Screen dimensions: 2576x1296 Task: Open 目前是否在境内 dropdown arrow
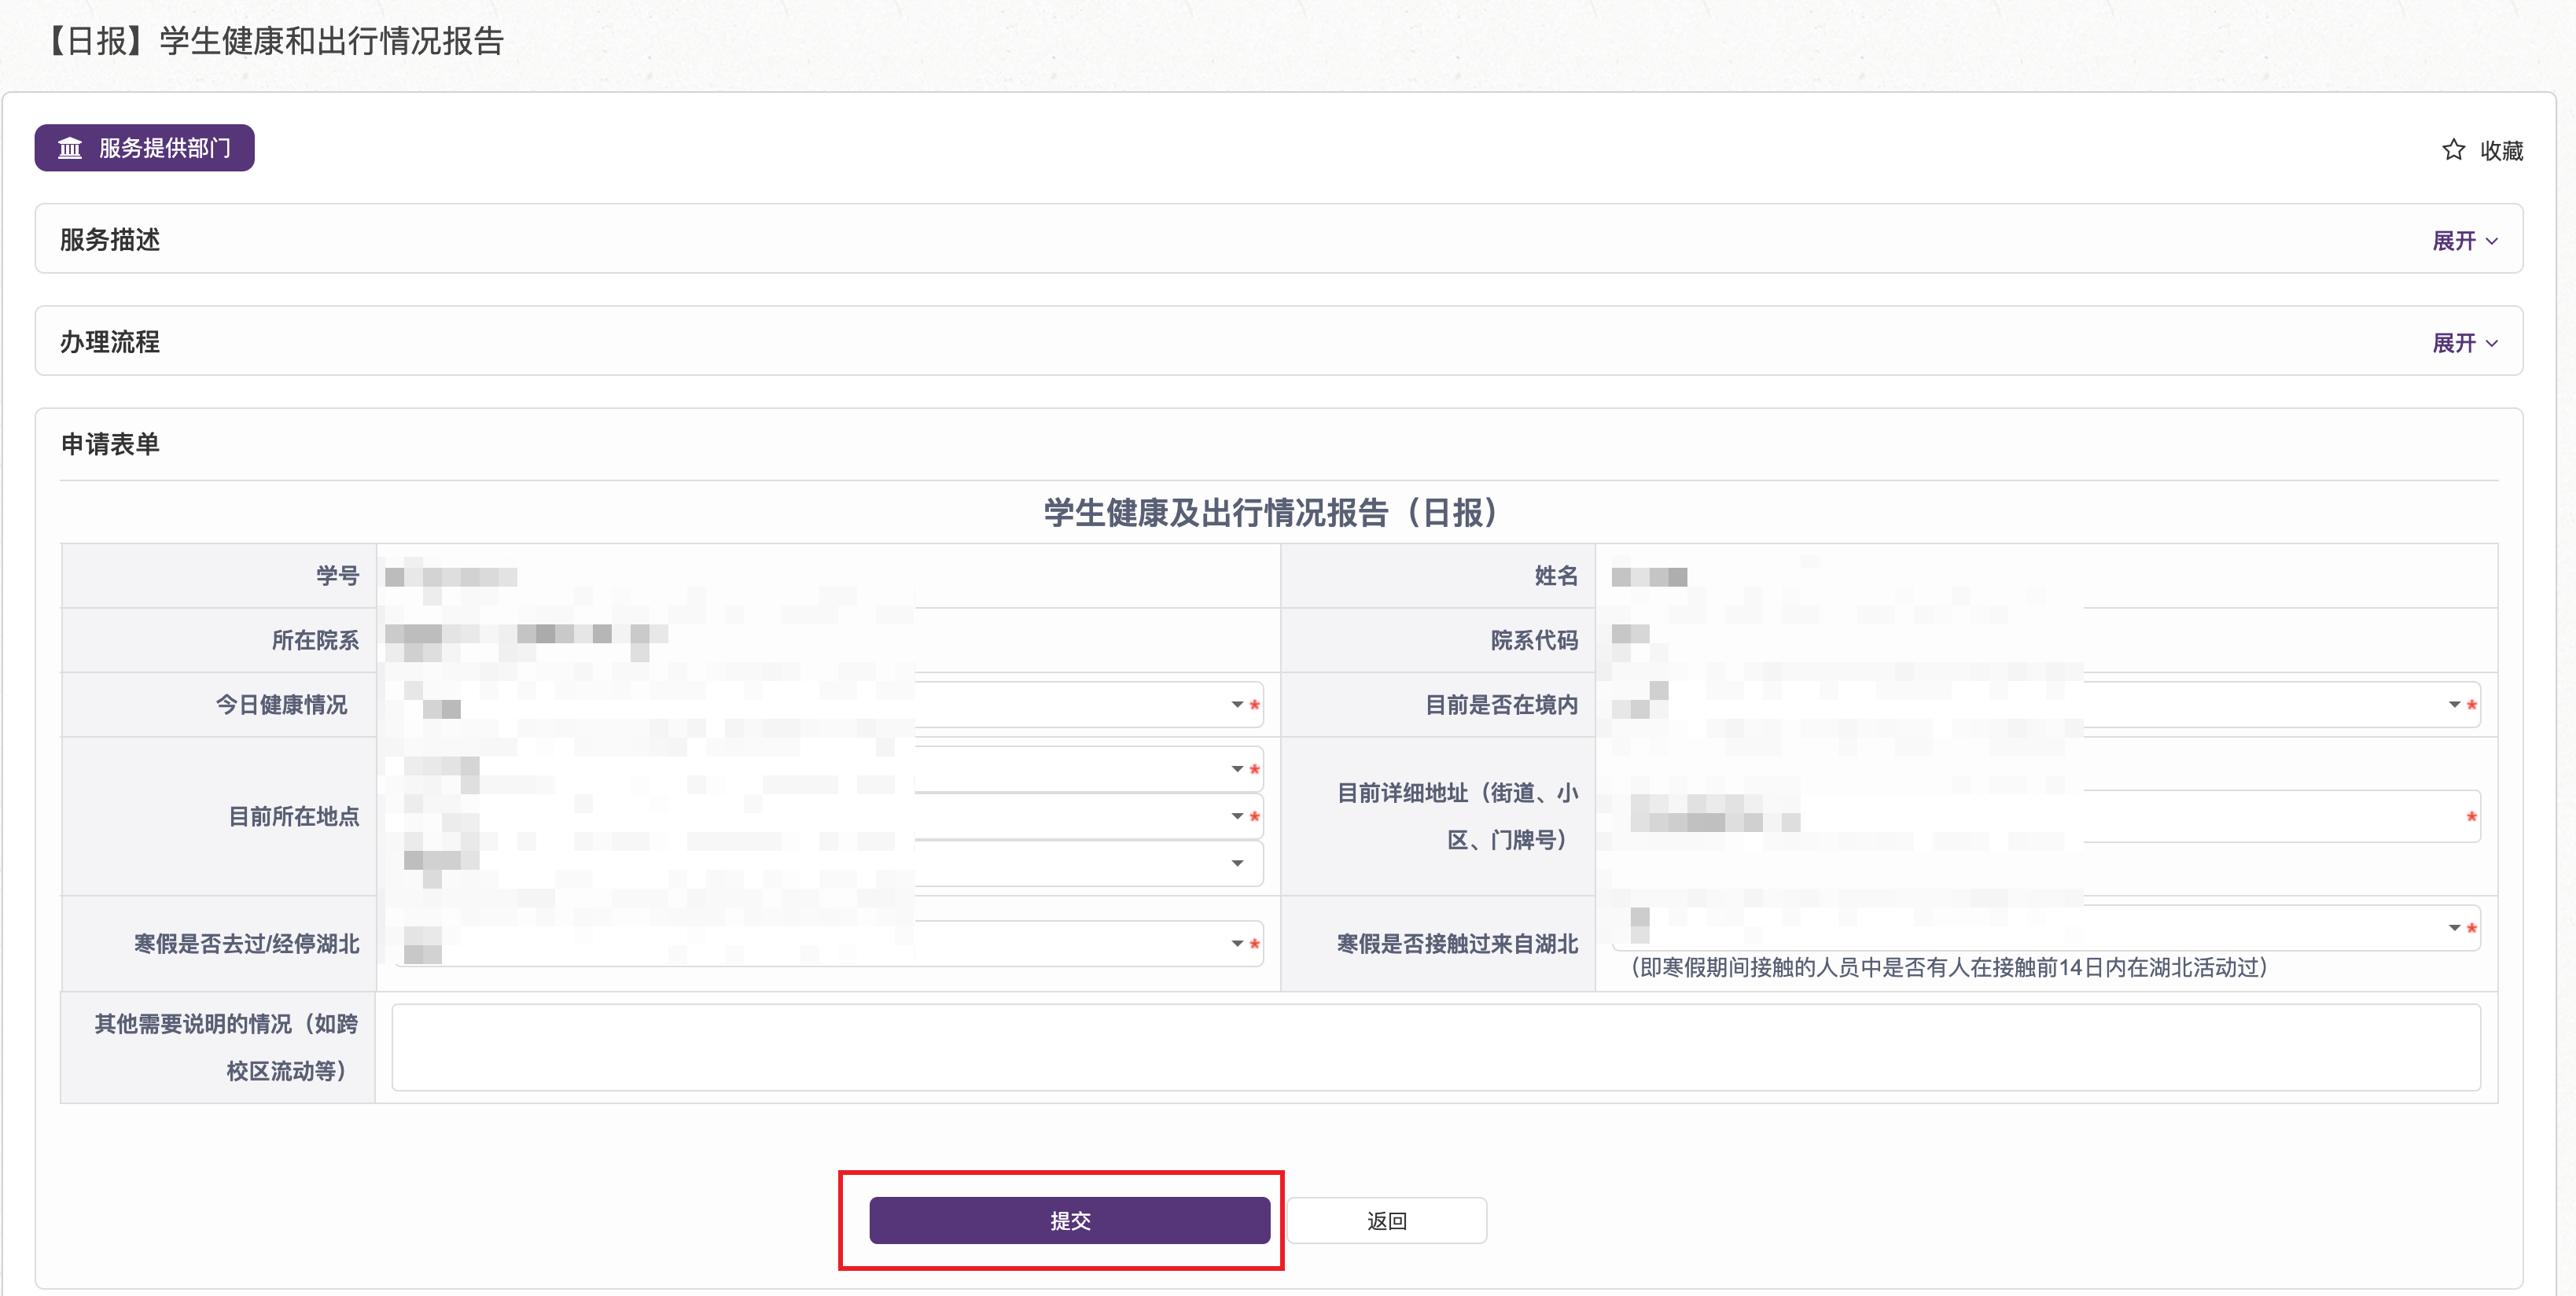pos(2454,705)
